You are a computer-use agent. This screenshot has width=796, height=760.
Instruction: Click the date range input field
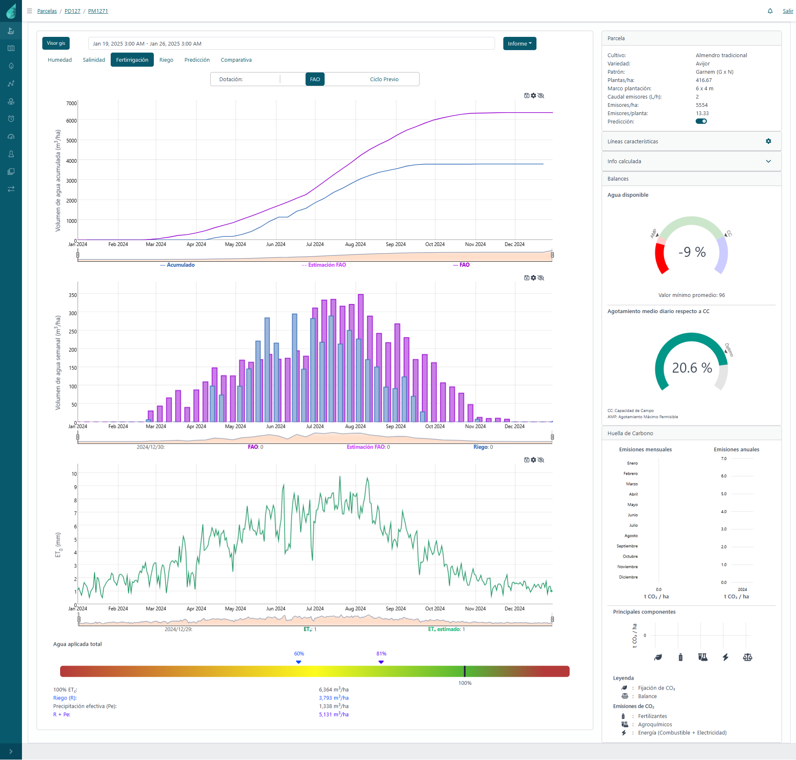pyautogui.click(x=291, y=43)
